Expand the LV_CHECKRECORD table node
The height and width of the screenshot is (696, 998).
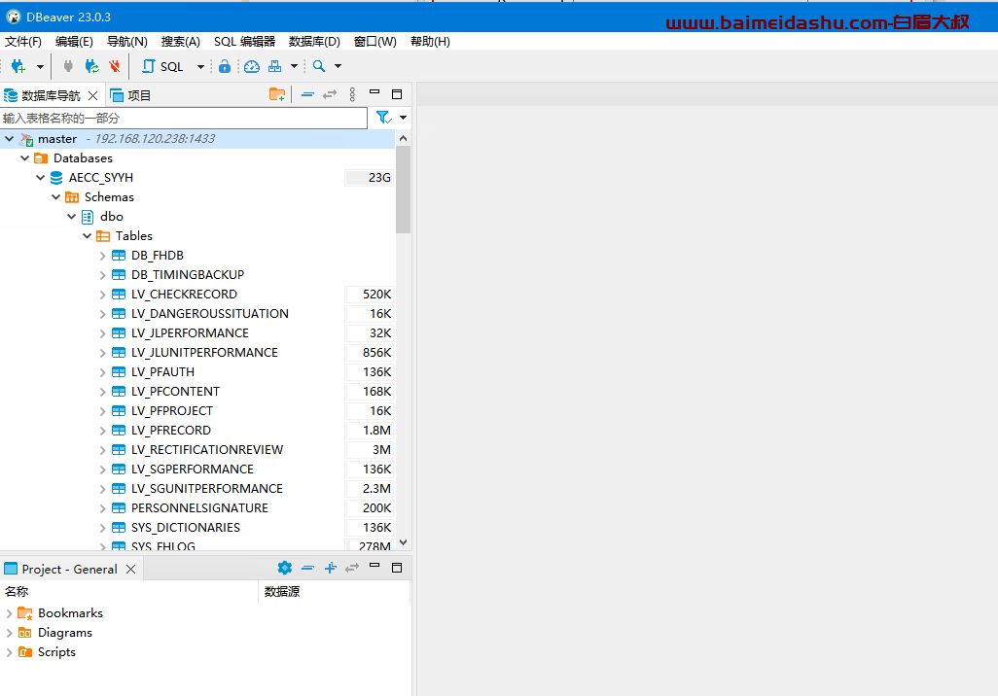tap(103, 295)
